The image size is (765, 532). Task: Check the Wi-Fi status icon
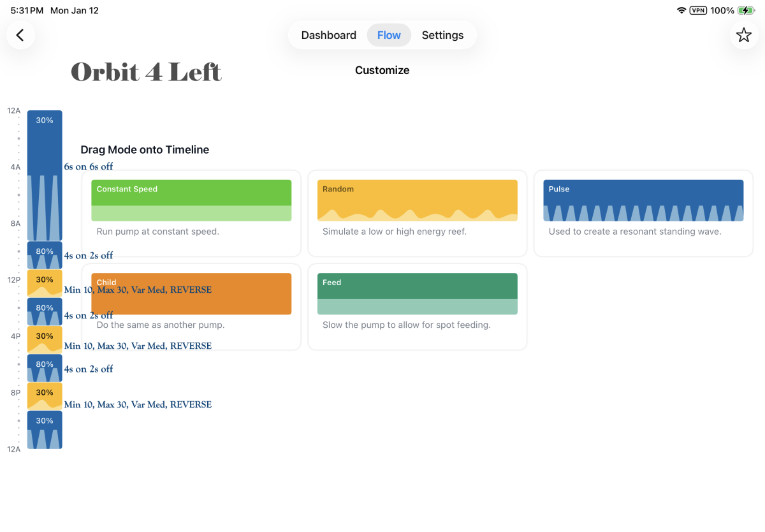tap(681, 11)
